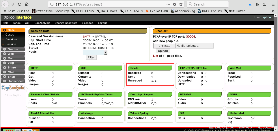Viewport: 278px width, 132px height.
Task: Open the library icon
Action: click(257, 4)
